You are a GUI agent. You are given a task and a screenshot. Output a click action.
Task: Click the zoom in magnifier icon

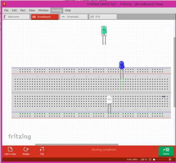[x=170, y=159]
